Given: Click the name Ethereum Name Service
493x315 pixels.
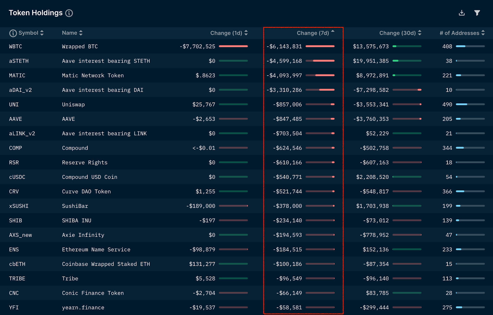Looking at the screenshot, I should [96, 249].
